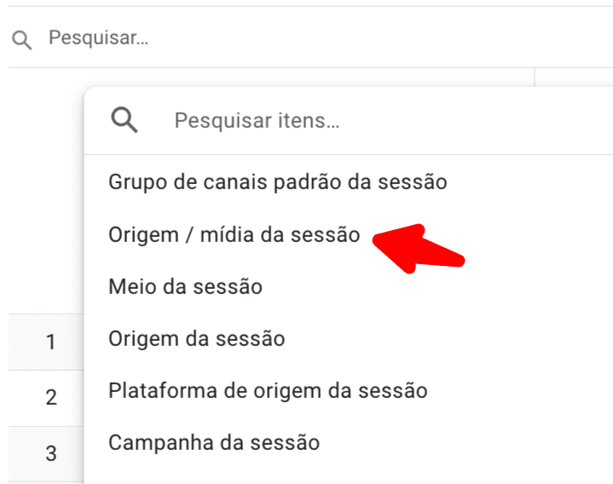The width and height of the screenshot is (613, 484).
Task: Click row number 2 in table
Action: click(50, 397)
